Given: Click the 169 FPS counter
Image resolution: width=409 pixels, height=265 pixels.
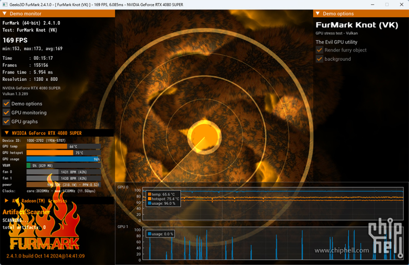Looking at the screenshot, I should click(x=15, y=40).
